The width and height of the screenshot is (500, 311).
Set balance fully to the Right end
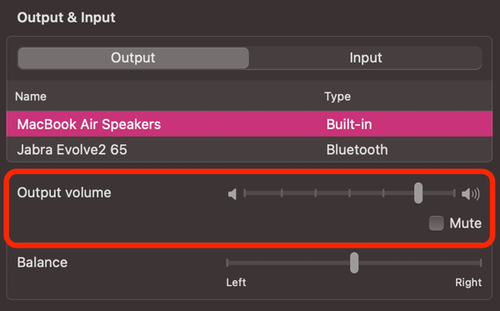click(x=481, y=263)
